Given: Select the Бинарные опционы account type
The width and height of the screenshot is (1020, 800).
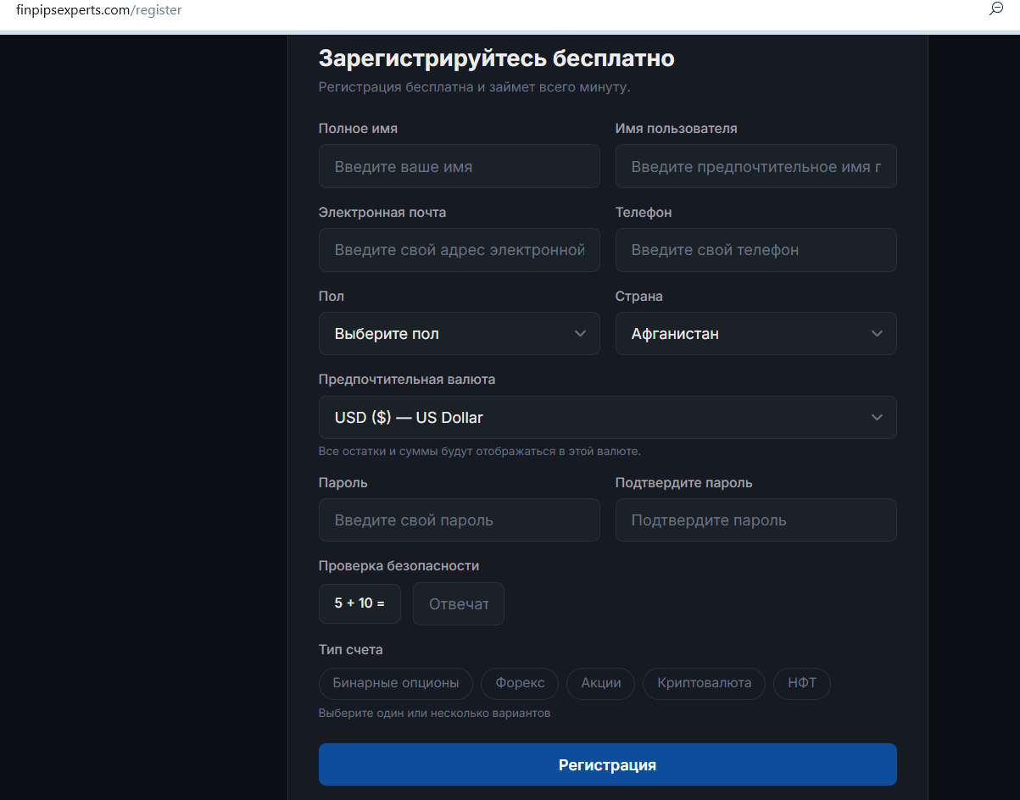Looking at the screenshot, I should pyautogui.click(x=396, y=683).
